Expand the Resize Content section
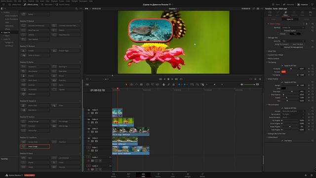The width and height of the screenshot is (316, 178). coord(273,58)
